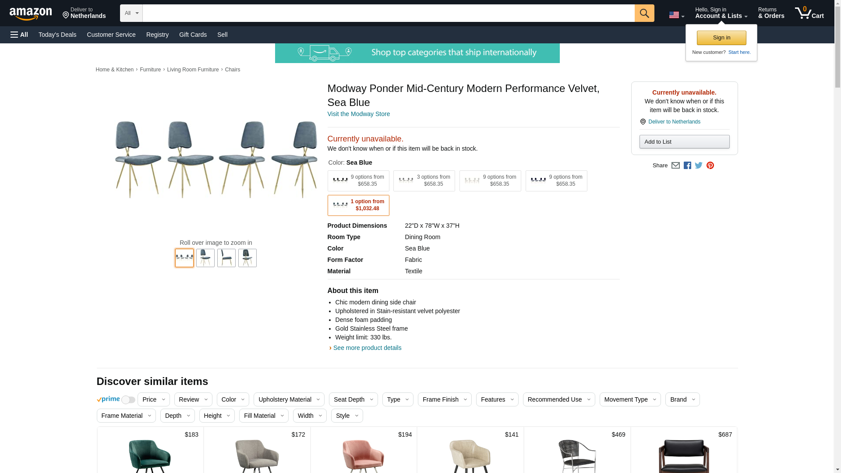Click the search text field
Image resolution: width=841 pixels, height=473 pixels.
pos(388,13)
